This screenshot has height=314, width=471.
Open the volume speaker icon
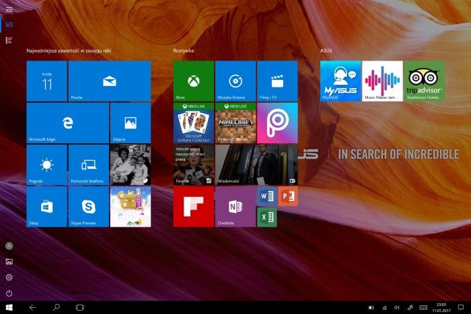point(397,307)
